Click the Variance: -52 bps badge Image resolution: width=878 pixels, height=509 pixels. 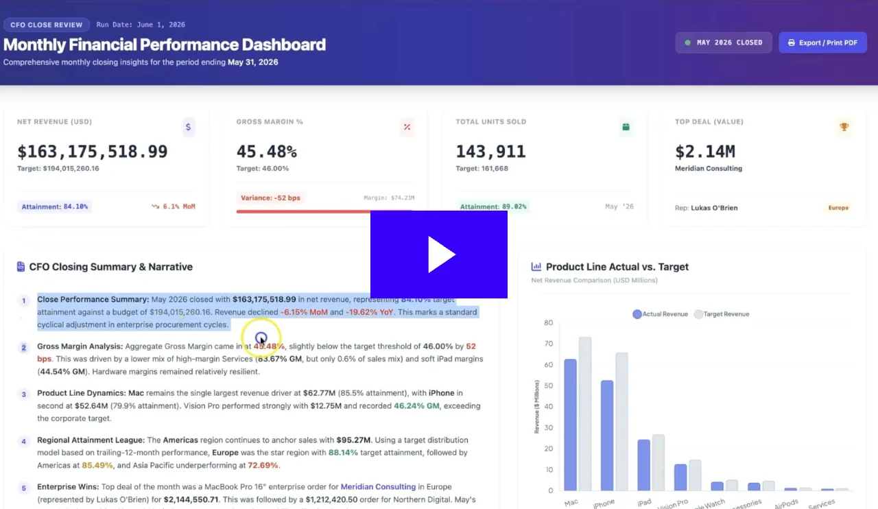point(270,198)
